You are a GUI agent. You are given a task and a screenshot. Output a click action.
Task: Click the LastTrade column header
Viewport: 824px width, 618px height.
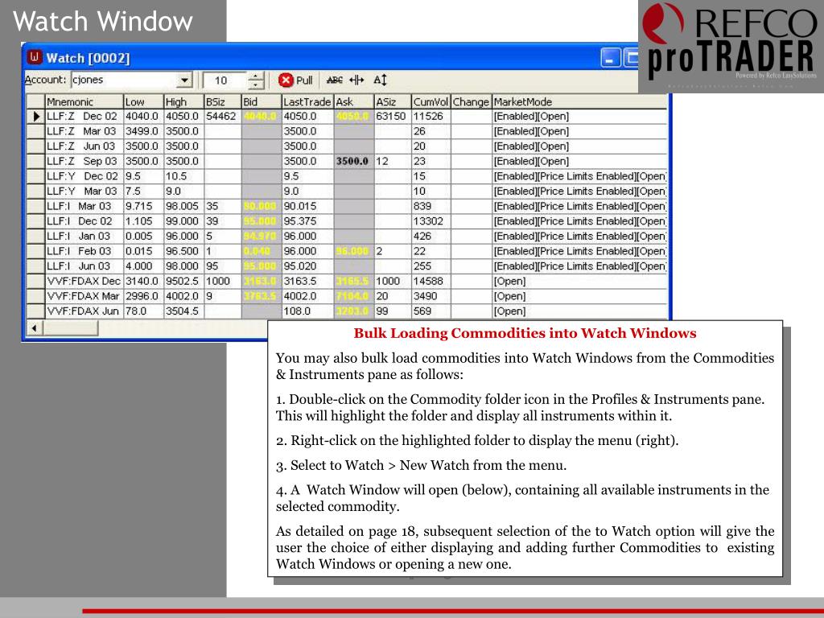pos(308,101)
